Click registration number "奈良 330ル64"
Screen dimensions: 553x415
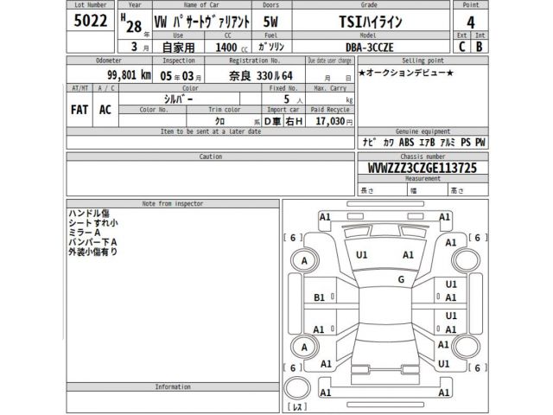[x=261, y=75]
